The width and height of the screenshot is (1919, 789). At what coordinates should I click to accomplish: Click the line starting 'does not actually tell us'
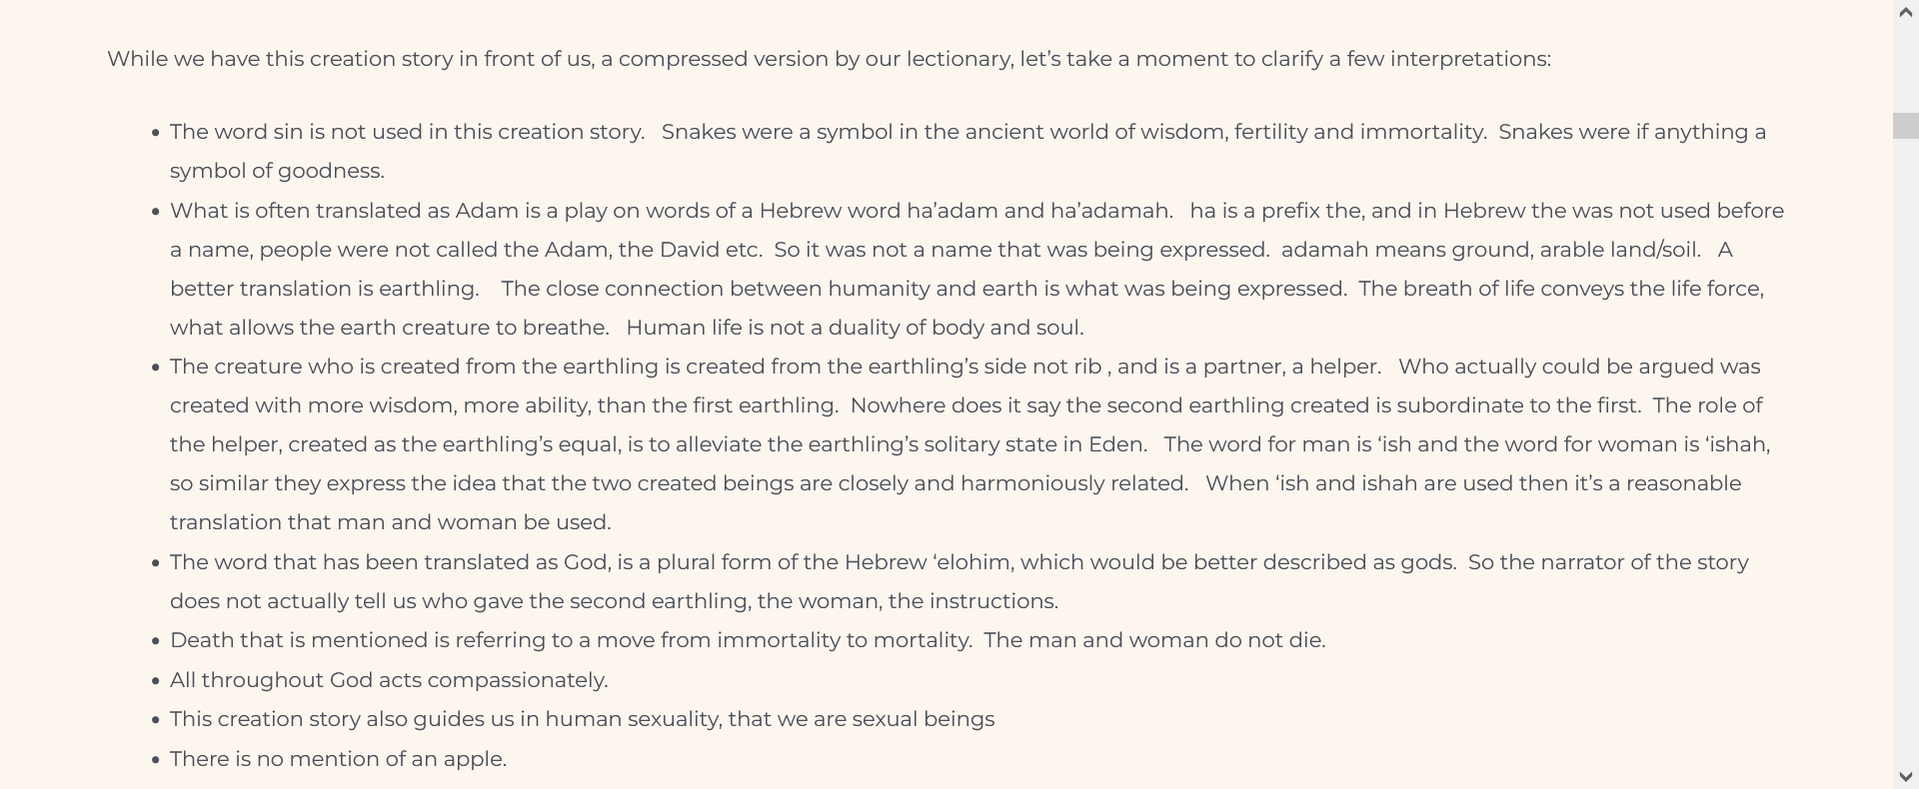pos(614,601)
